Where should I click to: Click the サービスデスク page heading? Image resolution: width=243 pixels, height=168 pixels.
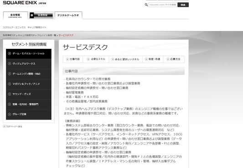coord(85,47)
